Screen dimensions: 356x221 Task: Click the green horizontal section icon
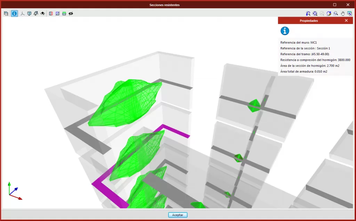point(64,14)
